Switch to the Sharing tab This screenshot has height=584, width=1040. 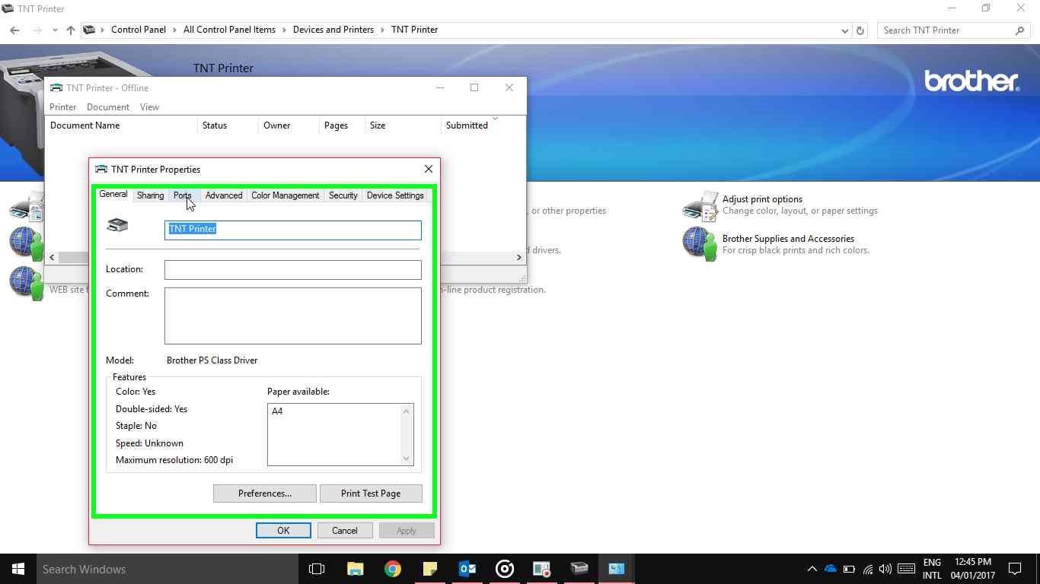(x=150, y=195)
